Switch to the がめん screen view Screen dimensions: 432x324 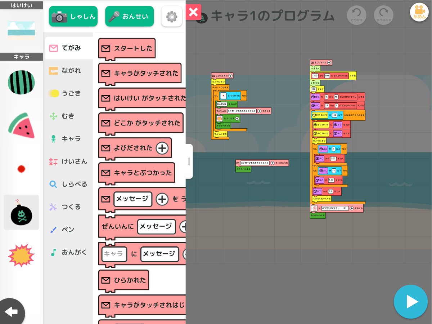pyautogui.click(x=419, y=12)
